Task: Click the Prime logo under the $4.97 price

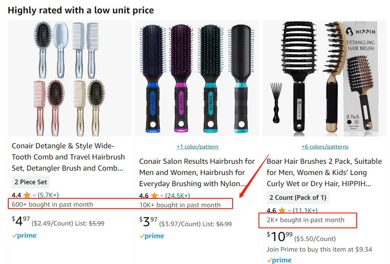Action: click(x=24, y=236)
